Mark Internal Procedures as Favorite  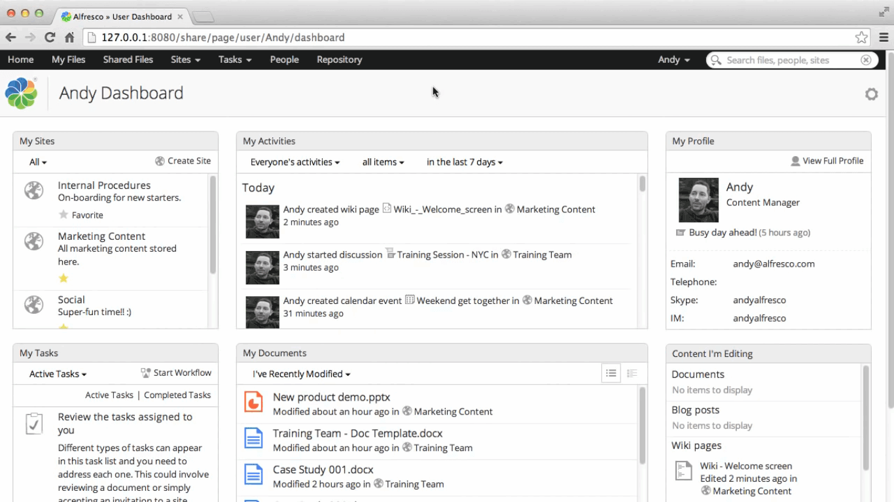81,215
